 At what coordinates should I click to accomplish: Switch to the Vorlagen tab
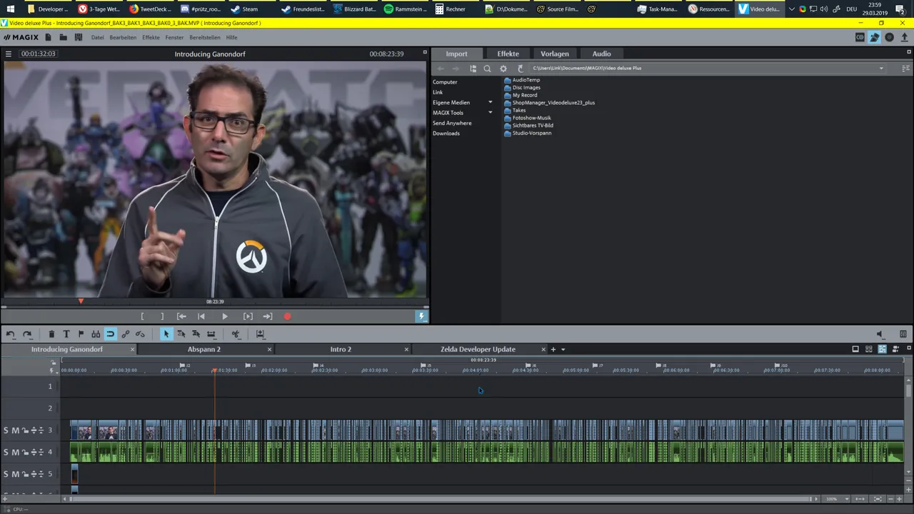coord(555,54)
